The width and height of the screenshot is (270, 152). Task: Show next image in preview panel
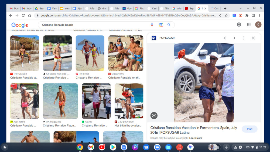point(234,38)
